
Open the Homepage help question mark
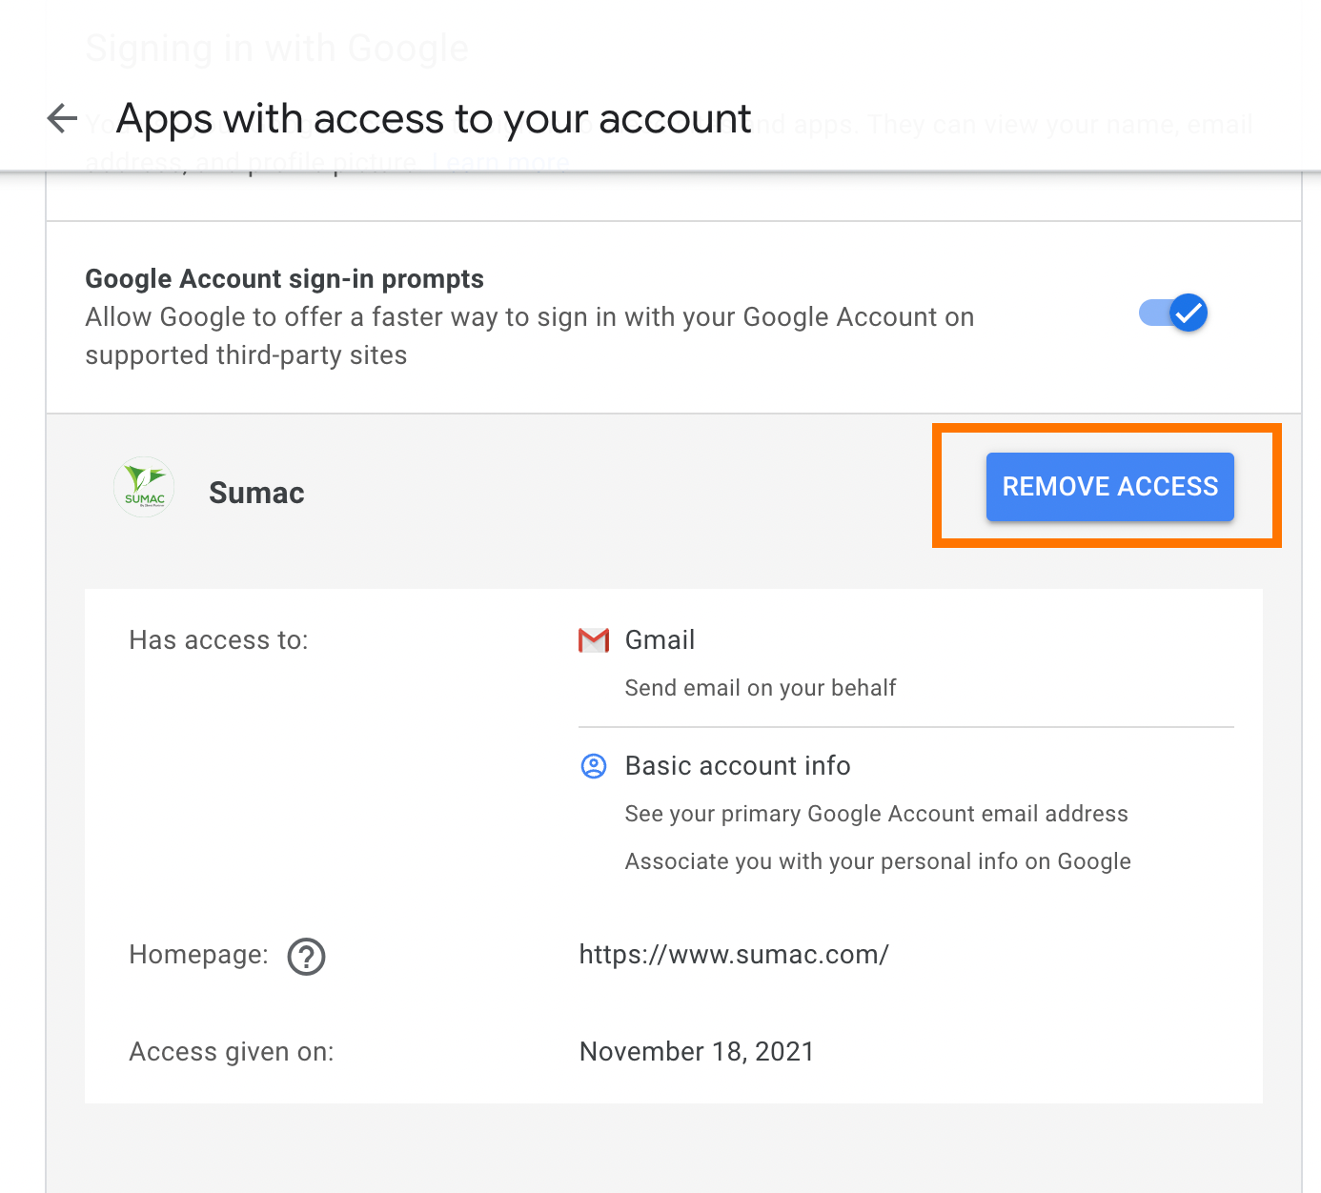(305, 957)
